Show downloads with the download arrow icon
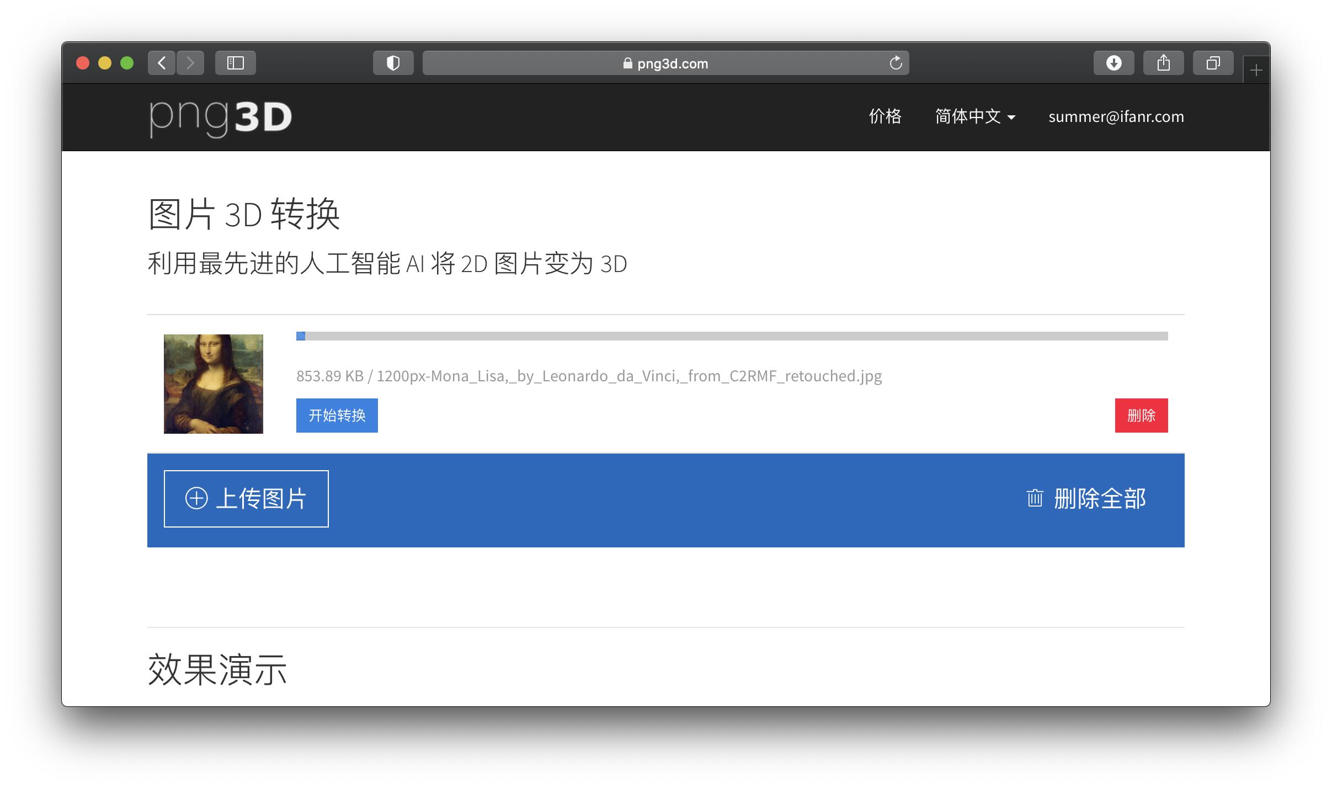1332x788 pixels. (x=1113, y=63)
